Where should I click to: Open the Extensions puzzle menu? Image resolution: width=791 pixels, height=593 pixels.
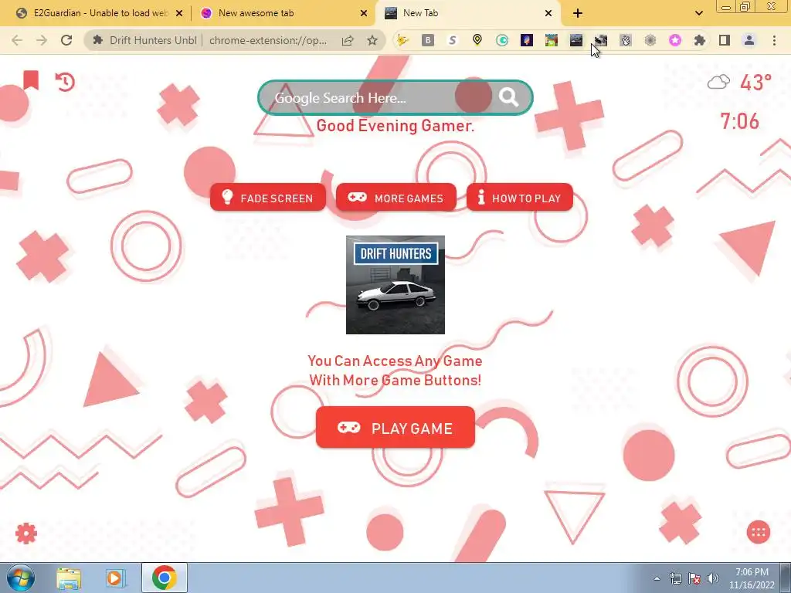coord(700,40)
